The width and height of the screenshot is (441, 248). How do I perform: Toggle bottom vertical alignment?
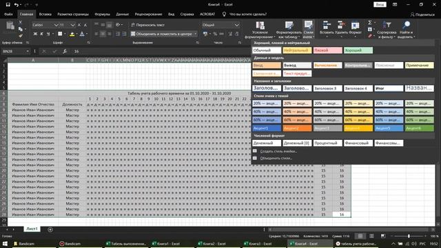(x=109, y=25)
